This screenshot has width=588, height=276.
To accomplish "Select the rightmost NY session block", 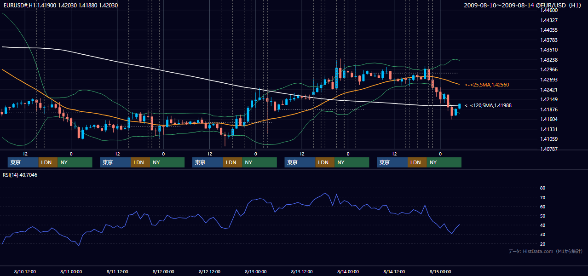I will 444,162.
